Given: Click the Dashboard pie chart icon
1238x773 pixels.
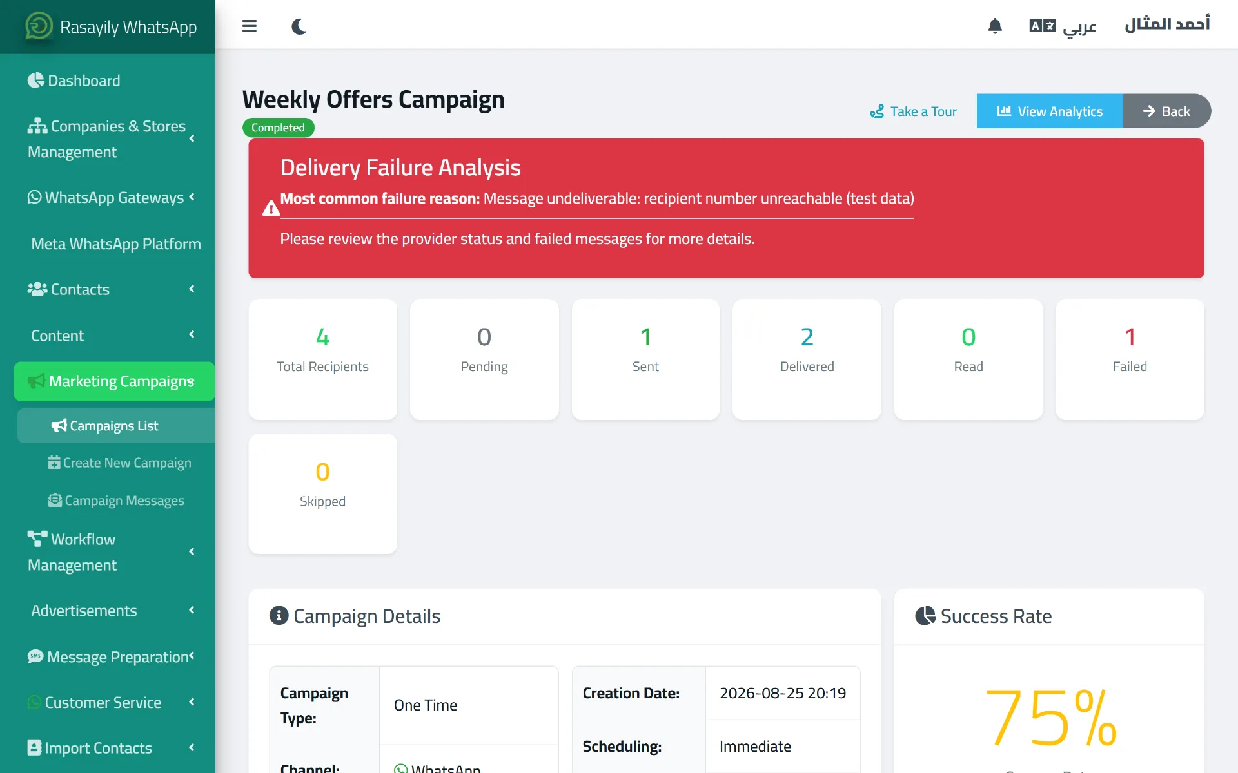Looking at the screenshot, I should click(35, 81).
